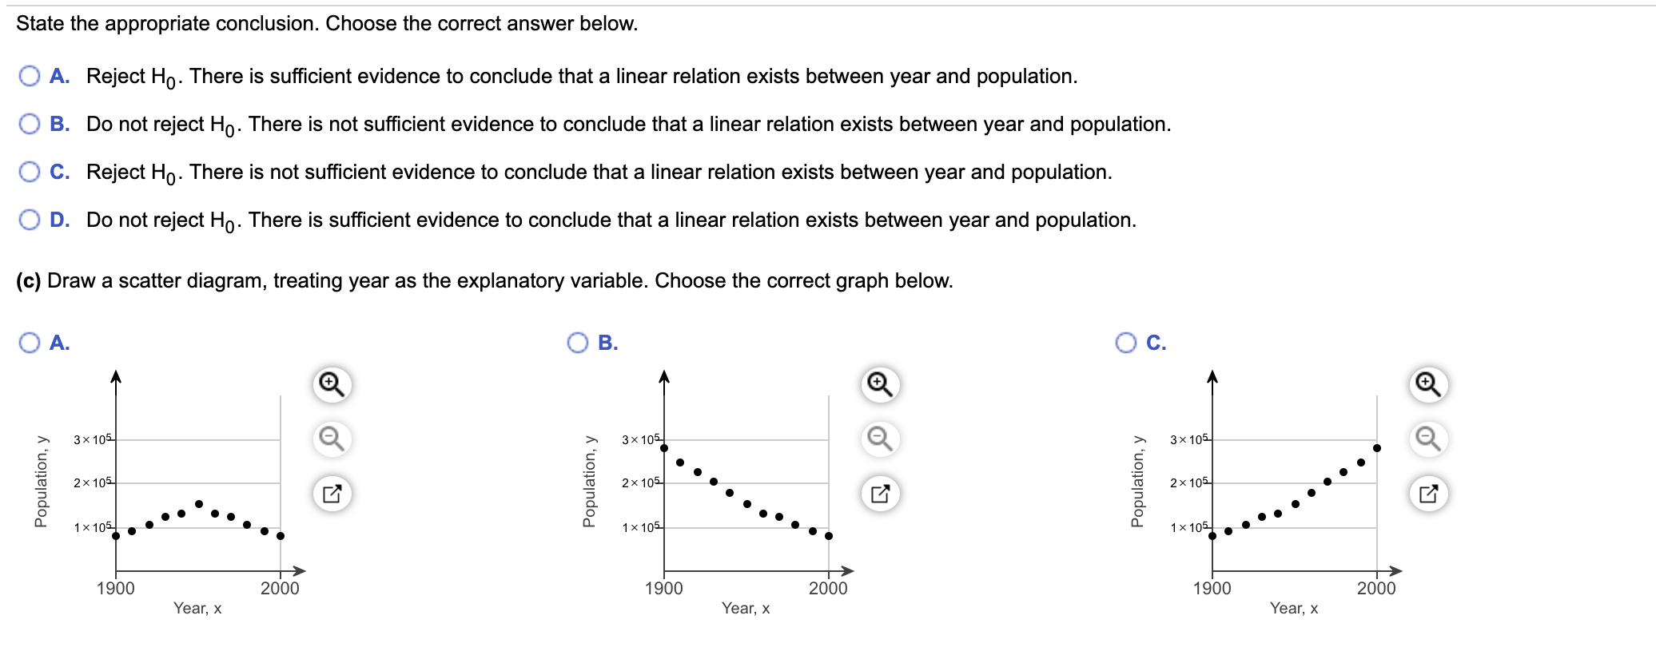Image resolution: width=1656 pixels, height=671 pixels.
Task: Zoom out of graph A
Action: [333, 438]
